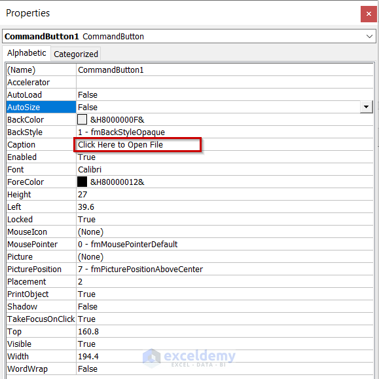Select the TakeFocusOnClick property name

click(x=41, y=319)
